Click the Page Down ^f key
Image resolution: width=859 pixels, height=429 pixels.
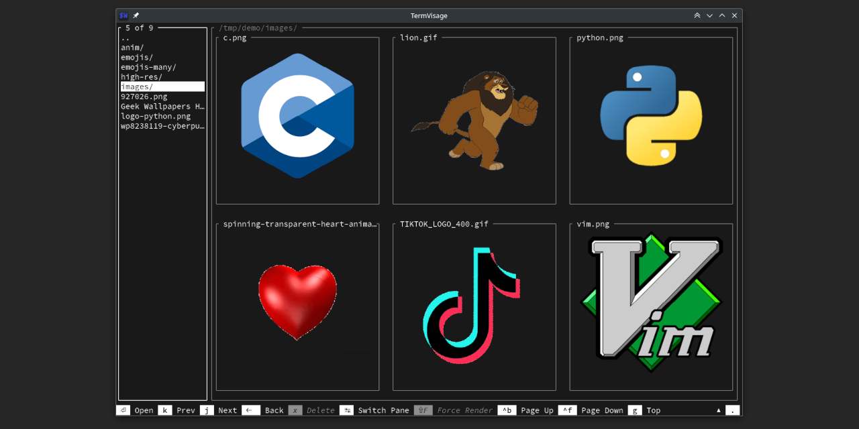tap(568, 410)
